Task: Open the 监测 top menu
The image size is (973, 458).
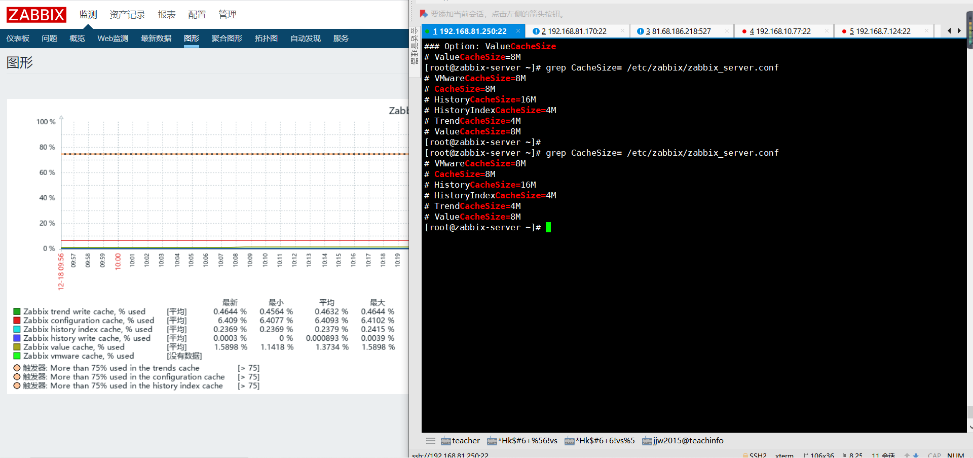Action: 88,15
